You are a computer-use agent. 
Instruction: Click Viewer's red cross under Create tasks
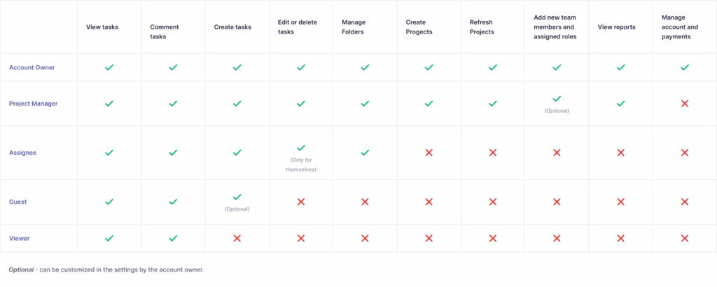coord(237,238)
